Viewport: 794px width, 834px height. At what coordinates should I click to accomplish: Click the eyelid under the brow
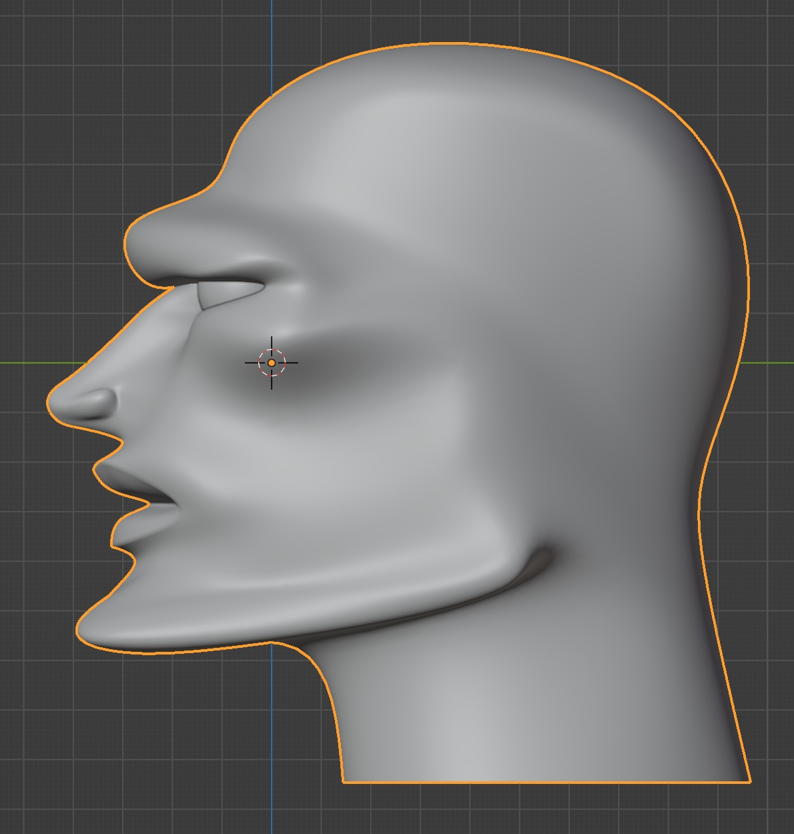(230, 294)
